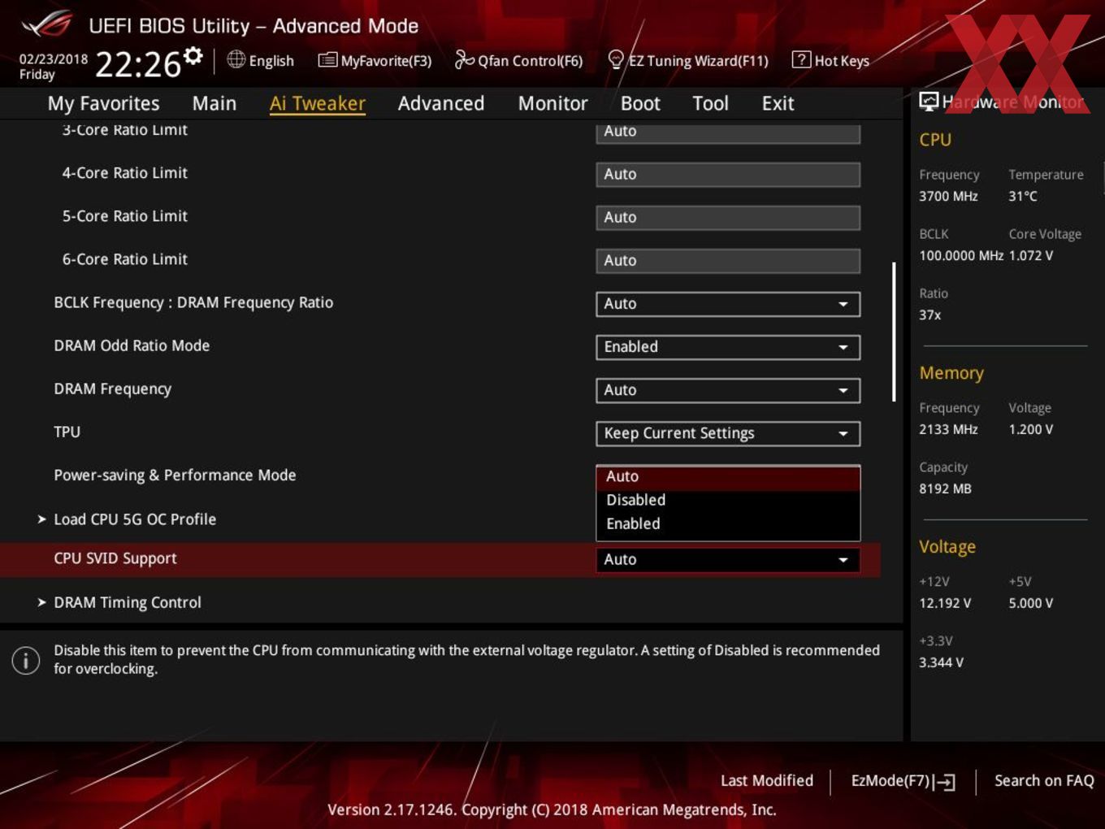Click Search on FAQ
Screen dimensions: 1105x829
point(1044,780)
